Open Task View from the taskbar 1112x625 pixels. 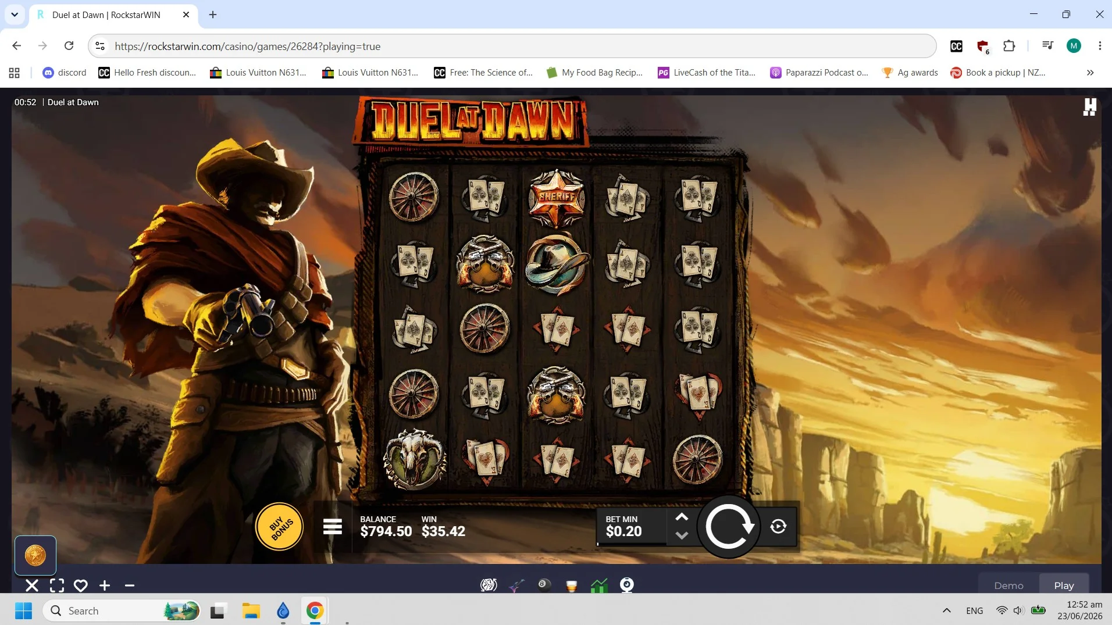(218, 610)
